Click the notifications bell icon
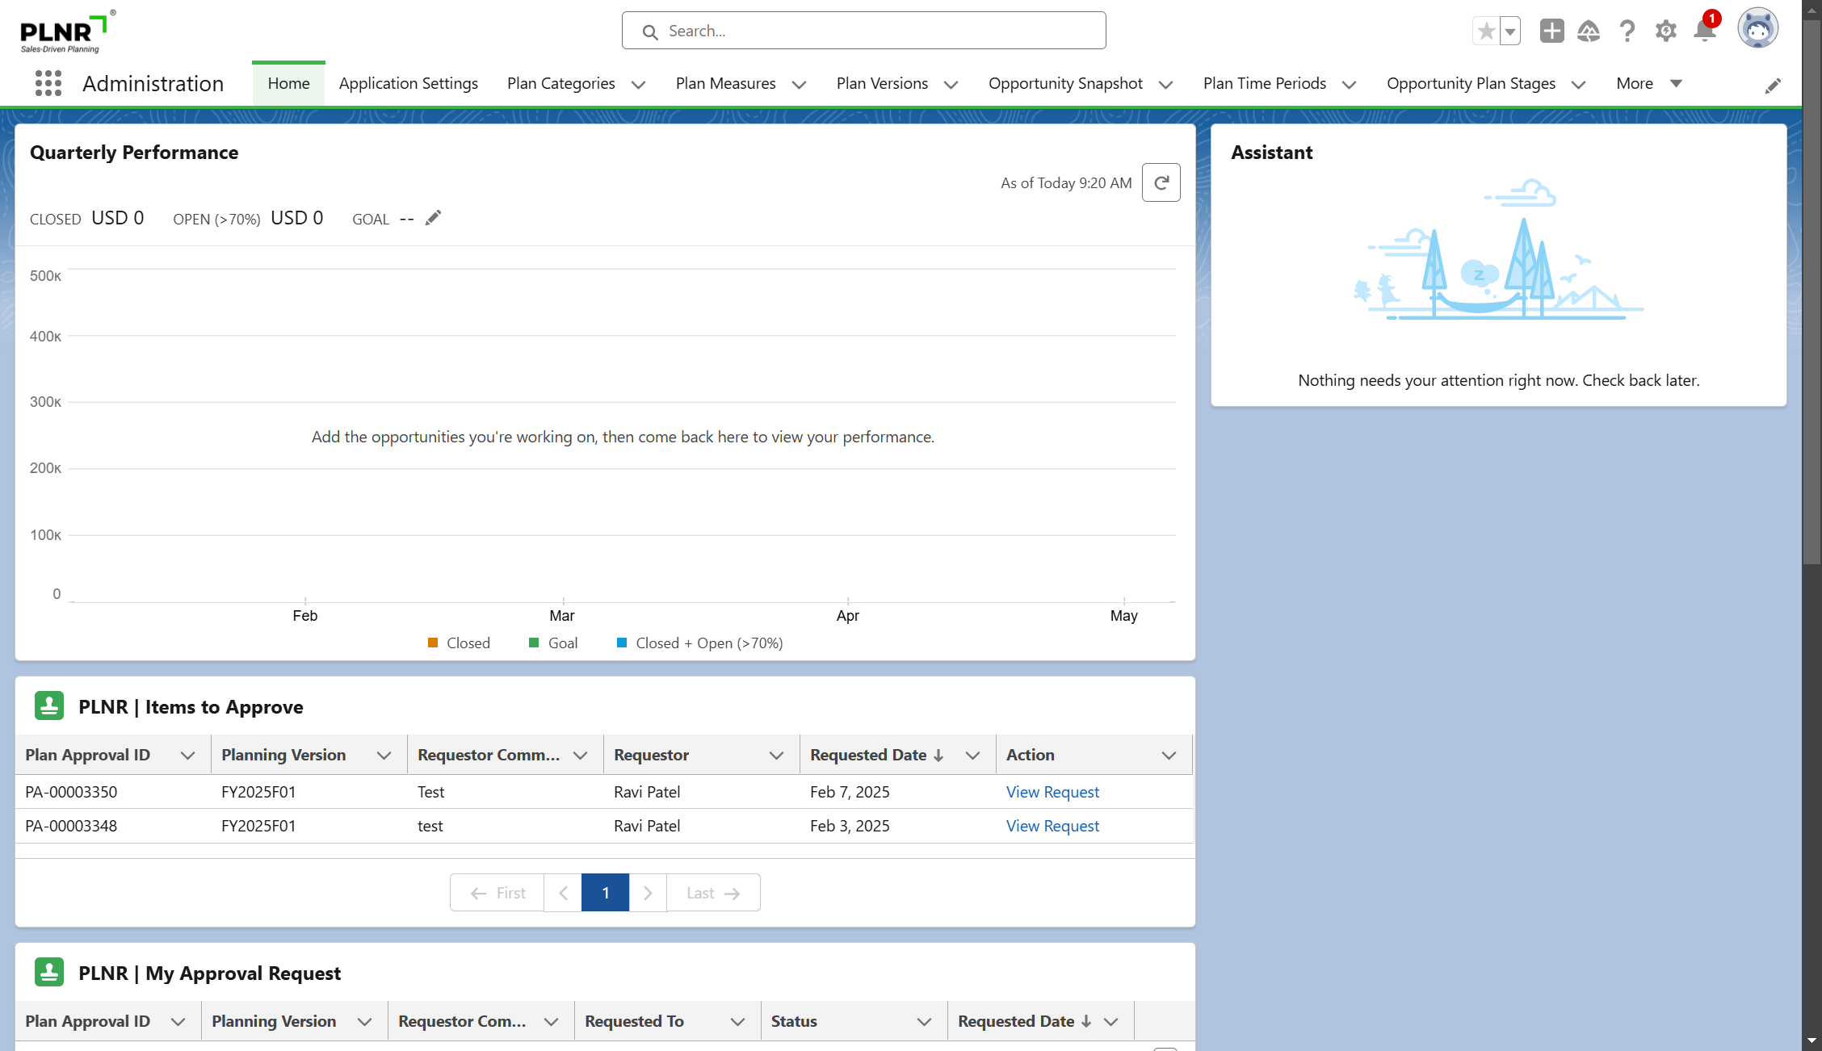The image size is (1822, 1051). [1704, 31]
